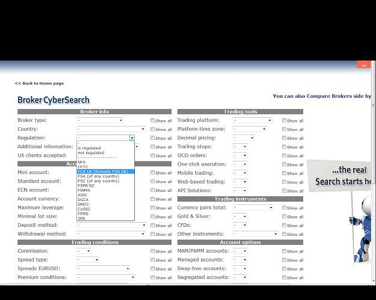Check Show all for Spread type
Viewport: 376px width, 300px height.
pos(152,260)
